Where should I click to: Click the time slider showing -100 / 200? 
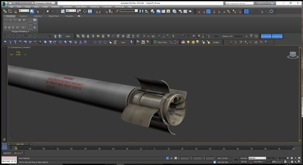point(20,144)
